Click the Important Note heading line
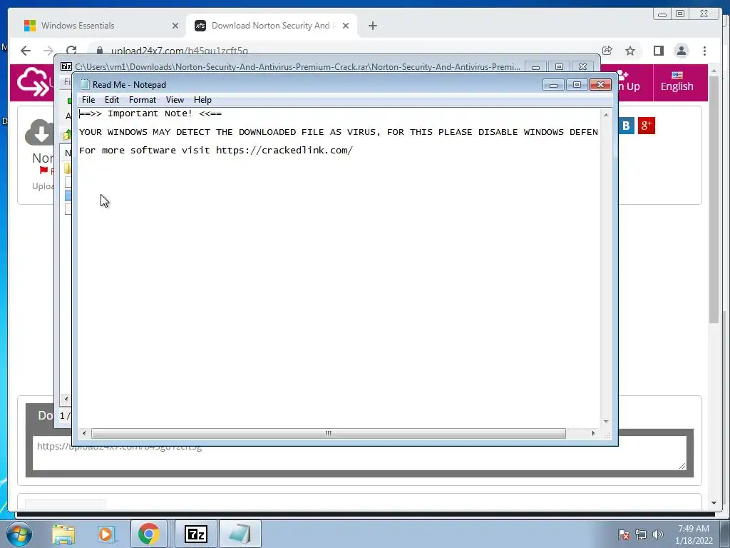The image size is (730, 548). [x=150, y=113]
